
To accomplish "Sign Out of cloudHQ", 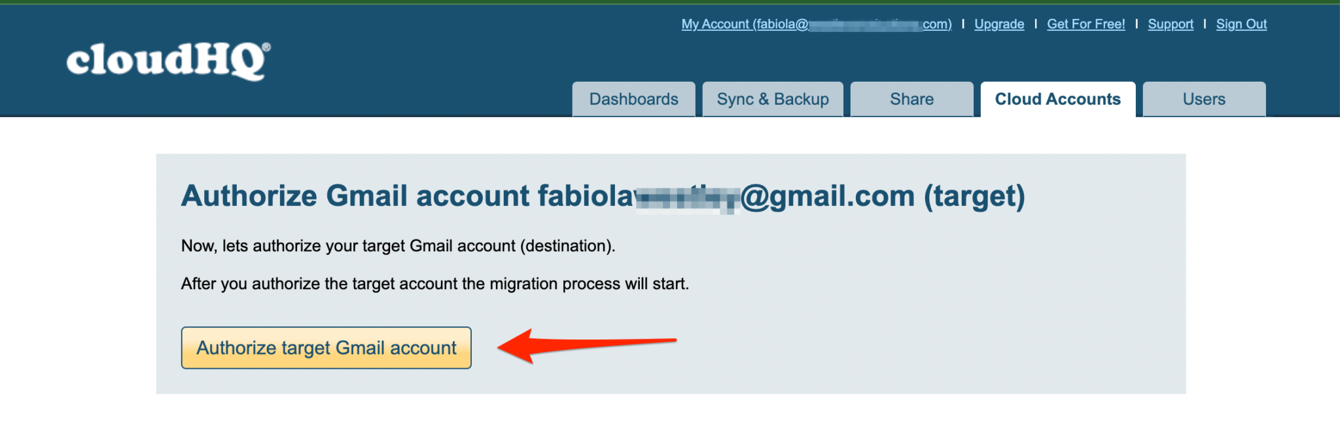I will pos(1241,24).
